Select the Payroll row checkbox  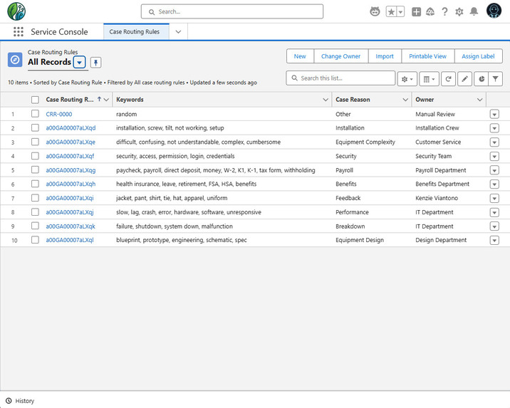[35, 169]
